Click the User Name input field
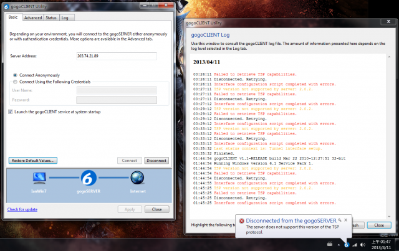The height and width of the screenshot is (251, 399). point(117,90)
